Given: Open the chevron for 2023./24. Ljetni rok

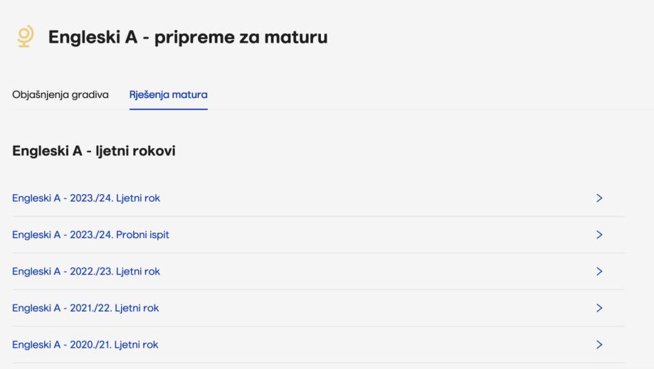Looking at the screenshot, I should [599, 198].
